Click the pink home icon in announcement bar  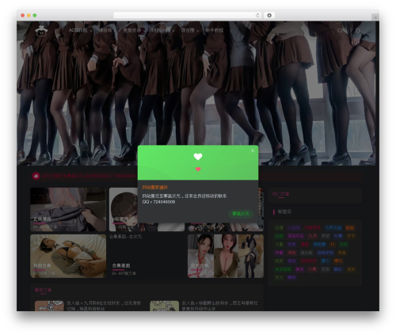pos(36,176)
